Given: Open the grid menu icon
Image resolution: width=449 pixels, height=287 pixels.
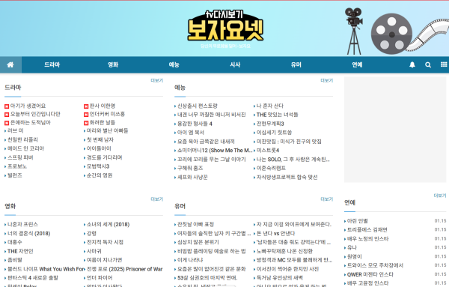Looking at the screenshot, I should click(x=444, y=64).
